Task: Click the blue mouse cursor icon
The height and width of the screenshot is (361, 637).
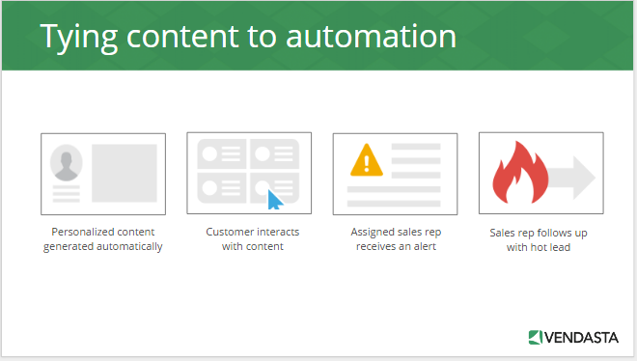Action: tap(275, 200)
